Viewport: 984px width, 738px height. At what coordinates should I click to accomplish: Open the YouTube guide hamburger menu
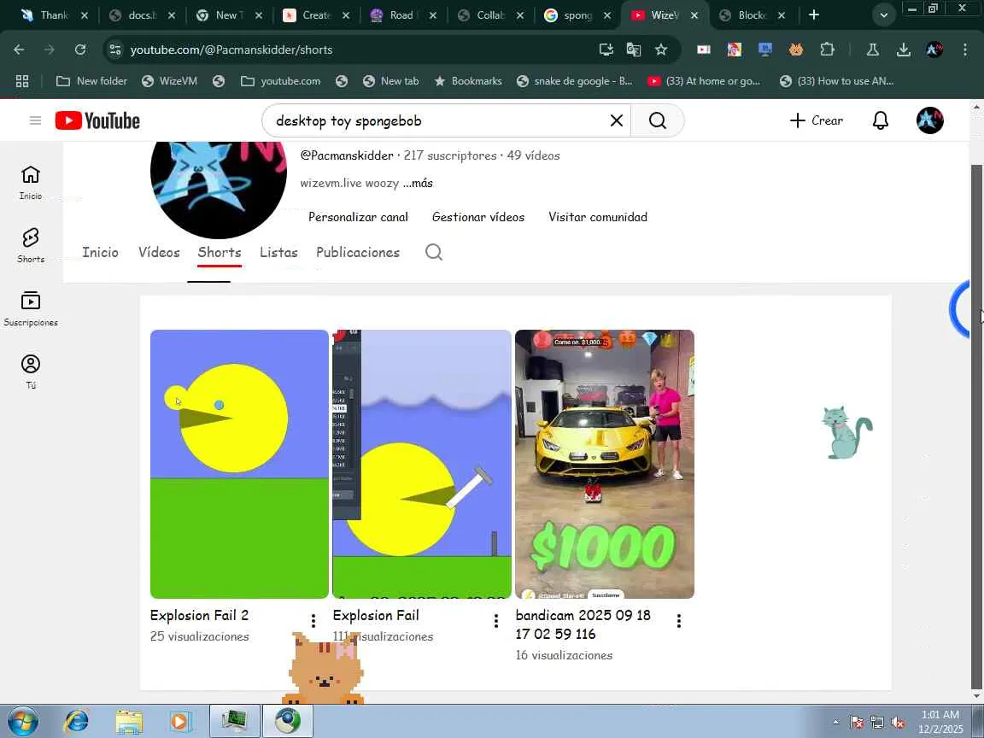pos(35,120)
